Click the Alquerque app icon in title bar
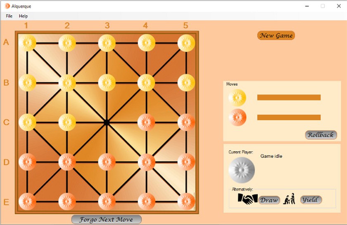Viewport: 347px width, 225px height. [x=7, y=6]
